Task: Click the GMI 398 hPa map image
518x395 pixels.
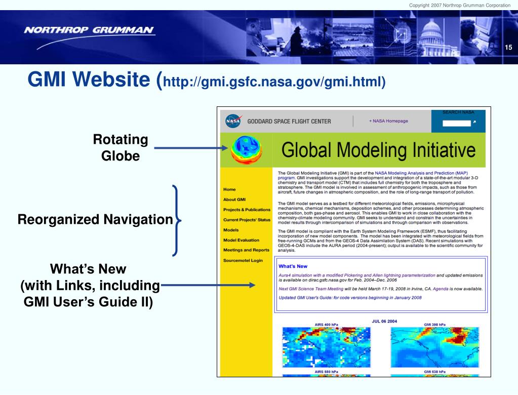Action: click(435, 347)
